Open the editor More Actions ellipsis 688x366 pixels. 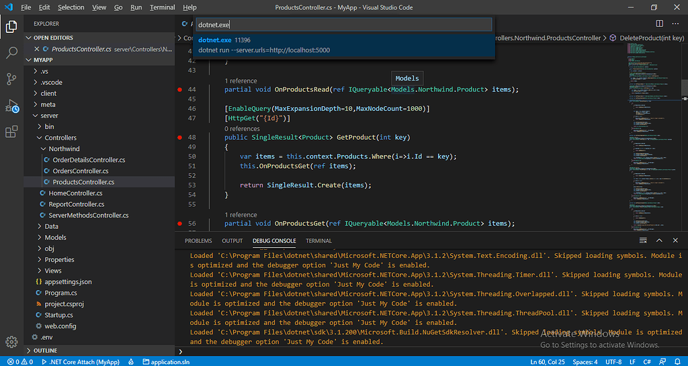[675, 24]
